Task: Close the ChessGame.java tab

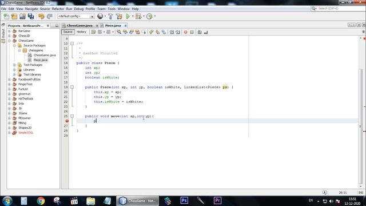Action: tap(97, 26)
